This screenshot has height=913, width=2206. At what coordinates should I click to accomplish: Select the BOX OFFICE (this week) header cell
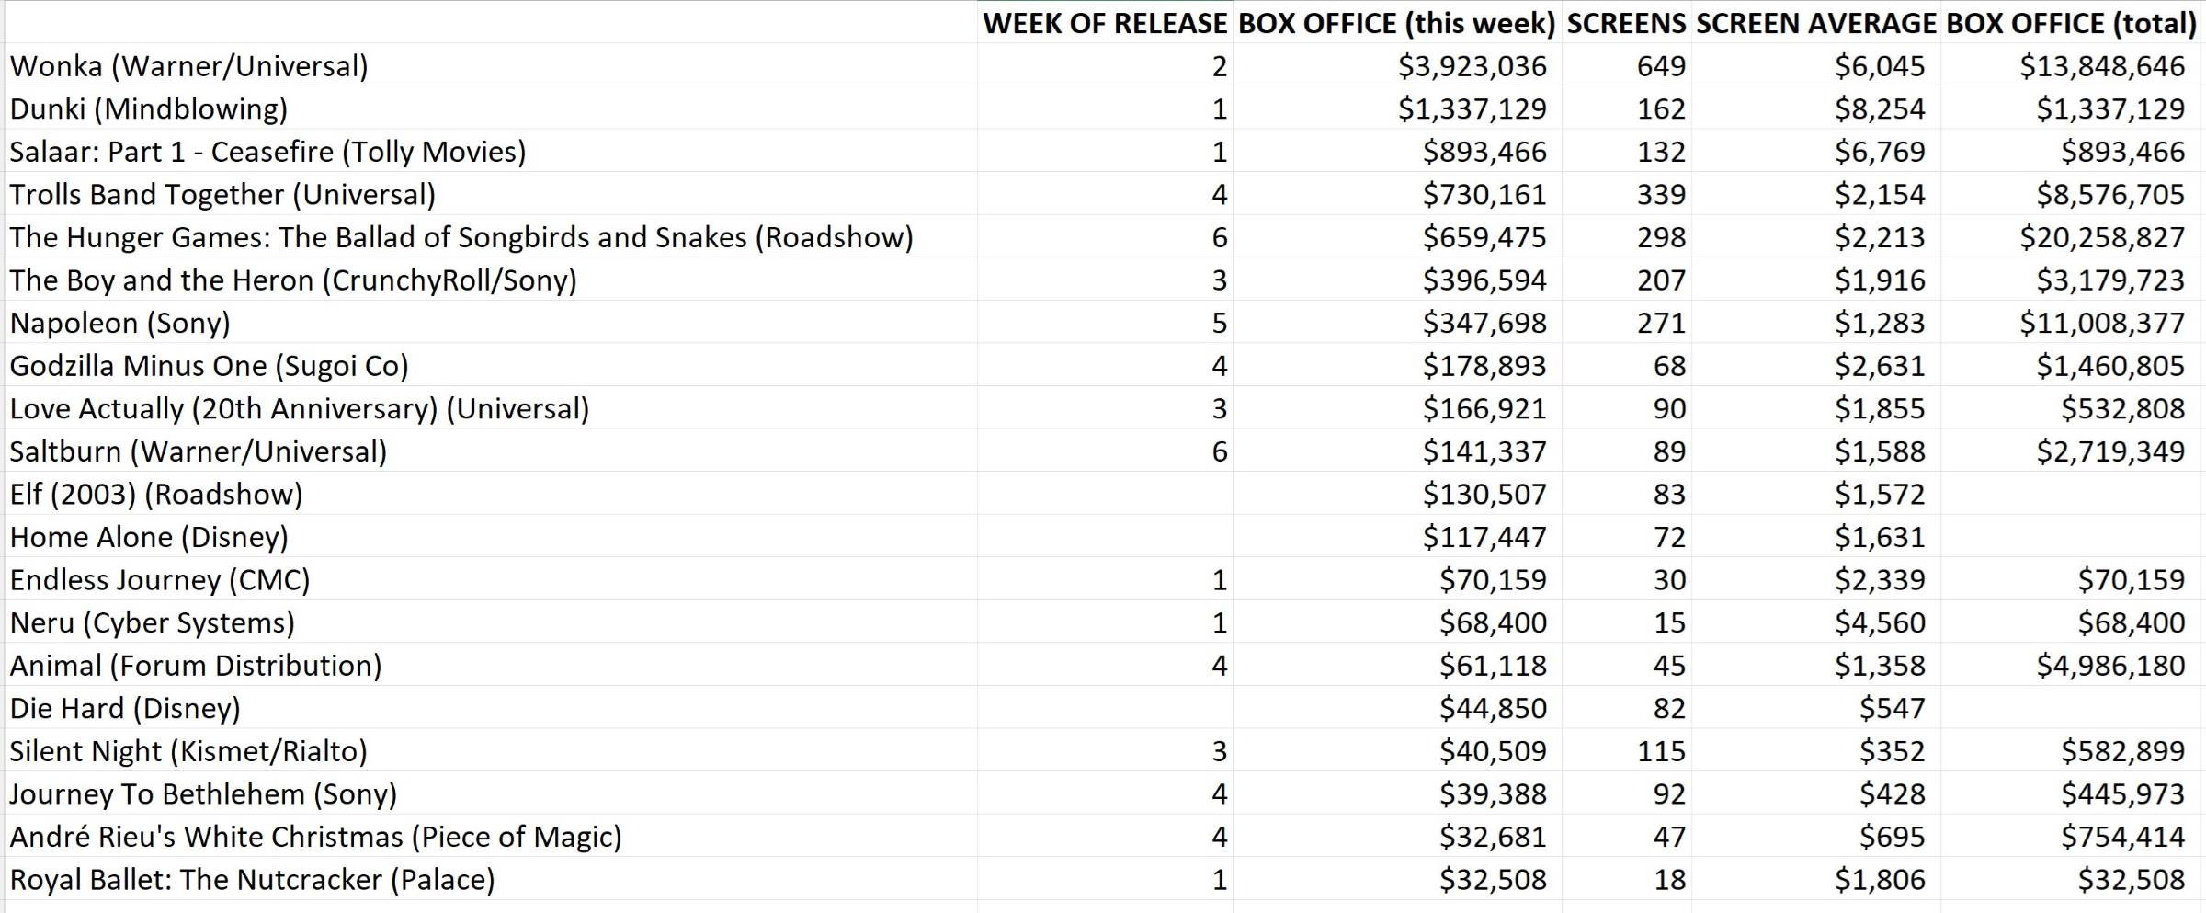[x=1396, y=23]
